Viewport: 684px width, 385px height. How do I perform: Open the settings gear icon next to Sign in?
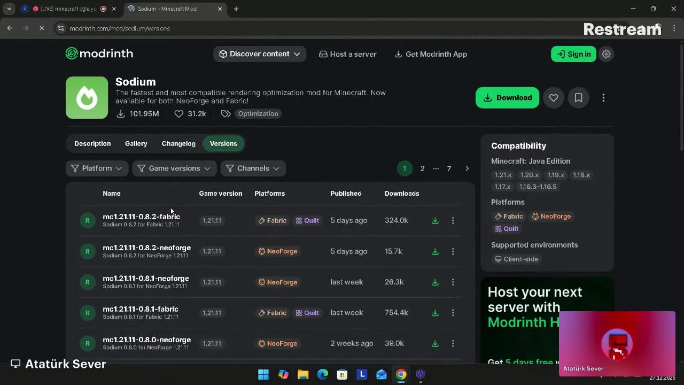[x=606, y=54]
